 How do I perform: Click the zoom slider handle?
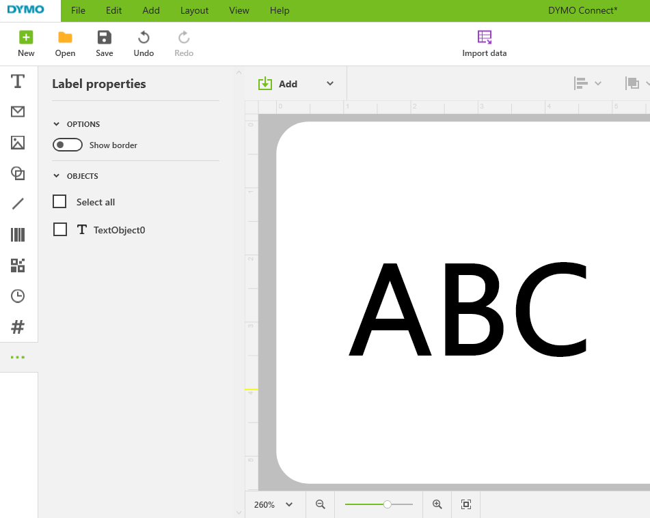[388, 504]
